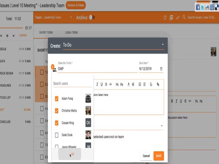Skip to next agenda section
219x164 pixels.
pos(13,36)
